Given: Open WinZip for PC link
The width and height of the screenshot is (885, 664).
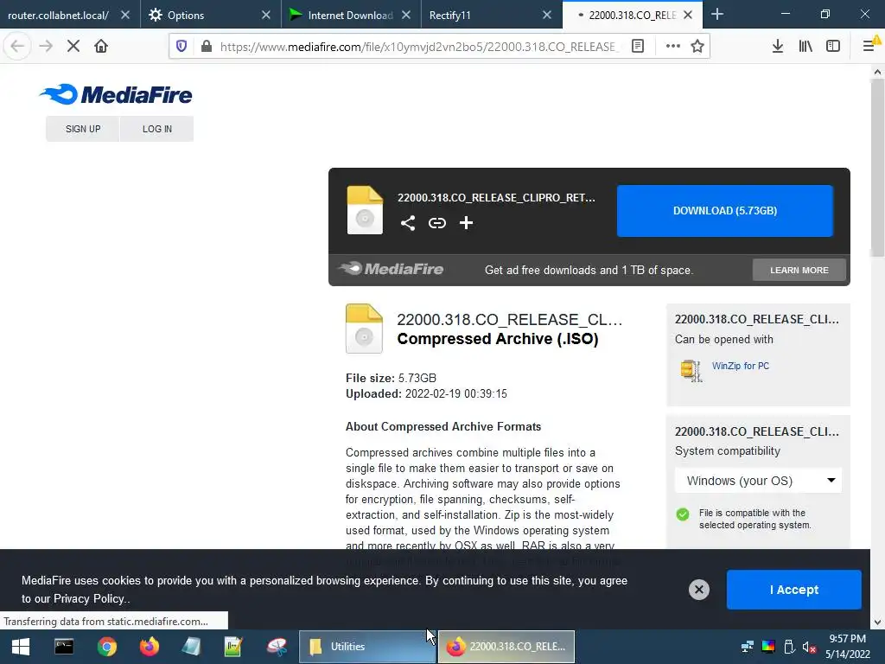Looking at the screenshot, I should (x=741, y=366).
